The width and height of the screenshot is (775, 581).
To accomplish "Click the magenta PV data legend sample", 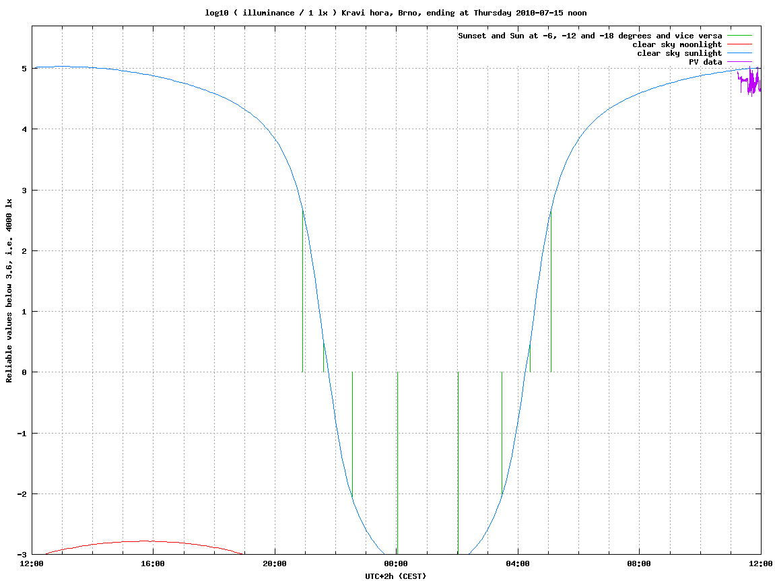I will tap(739, 62).
